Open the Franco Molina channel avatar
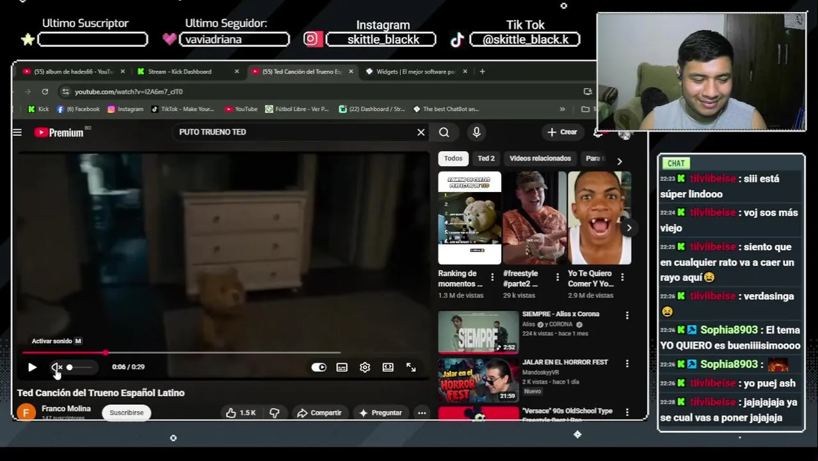818x461 pixels. pos(26,412)
